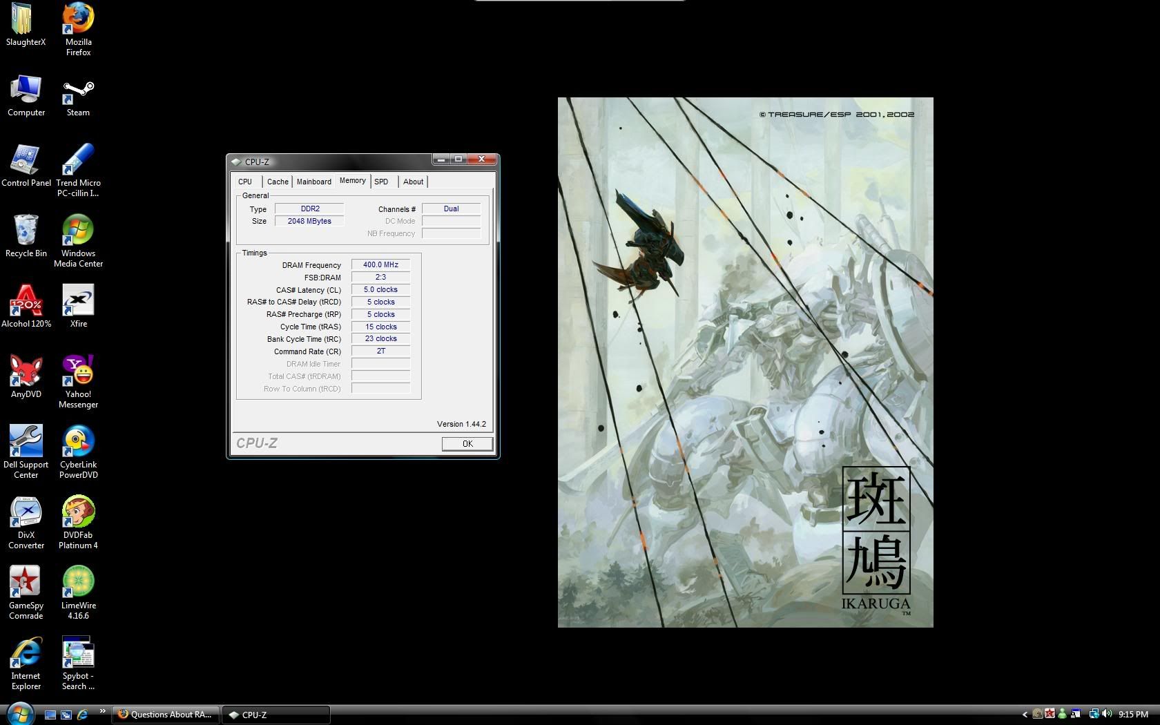Minimize the CPU-Z window

pos(441,159)
